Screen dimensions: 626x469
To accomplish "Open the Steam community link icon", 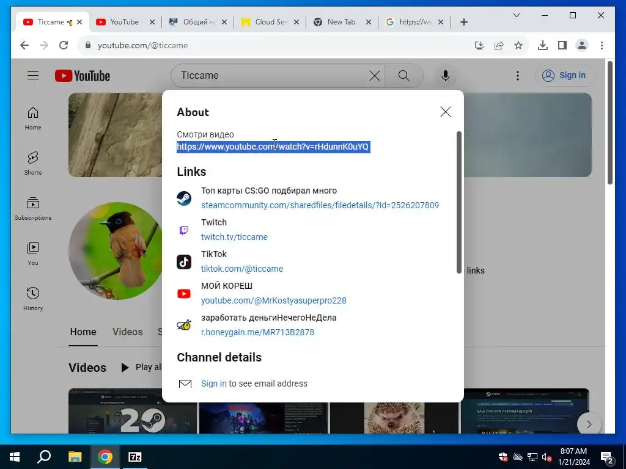I will [x=184, y=198].
